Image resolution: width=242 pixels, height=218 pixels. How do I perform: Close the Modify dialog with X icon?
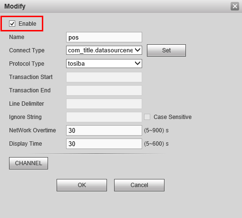click(x=235, y=6)
